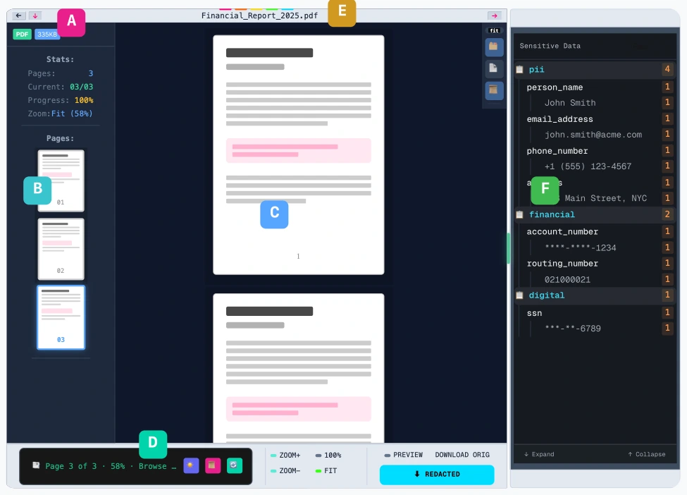This screenshot has width=687, height=495.
Task: Select the phone_number tree item
Action: click(x=596, y=151)
